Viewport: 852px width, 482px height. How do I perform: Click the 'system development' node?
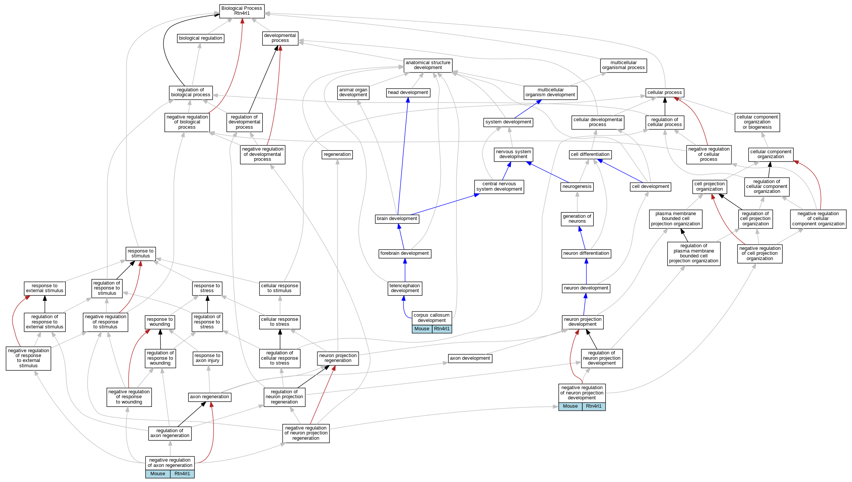[x=508, y=122]
